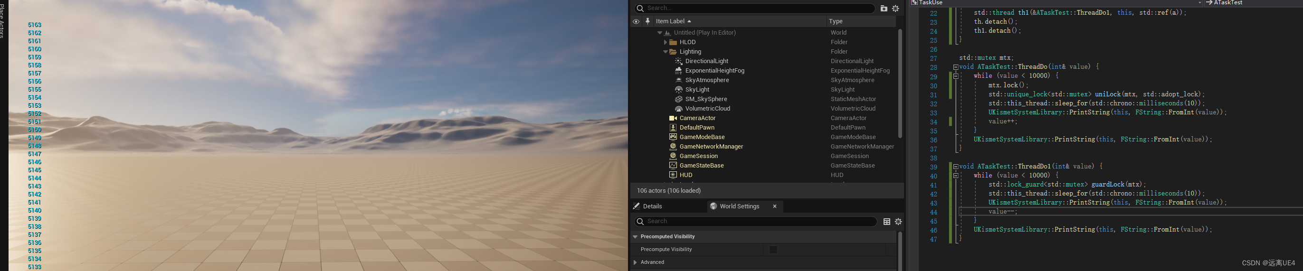The height and width of the screenshot is (271, 1303).
Task: Collapse ThreadDo1 function code fold
Action: [955, 167]
